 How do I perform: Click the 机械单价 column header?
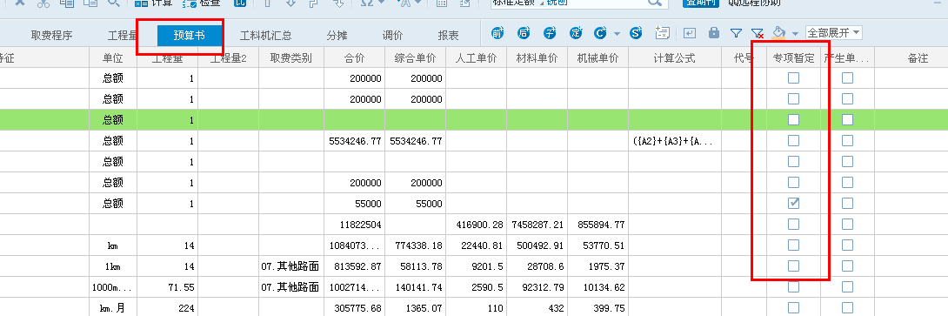point(598,58)
